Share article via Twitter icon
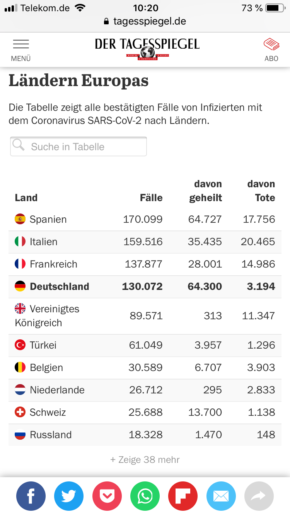The height and width of the screenshot is (515, 290). tap(69, 496)
